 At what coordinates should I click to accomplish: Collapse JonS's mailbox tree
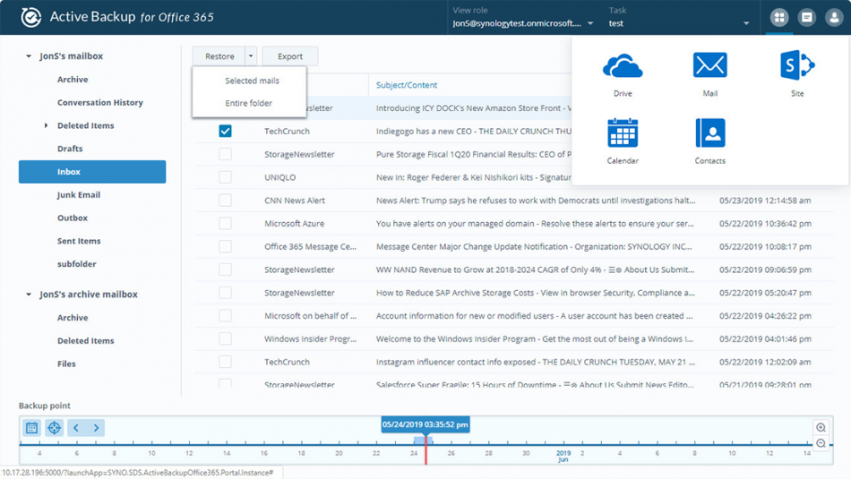pyautogui.click(x=29, y=56)
